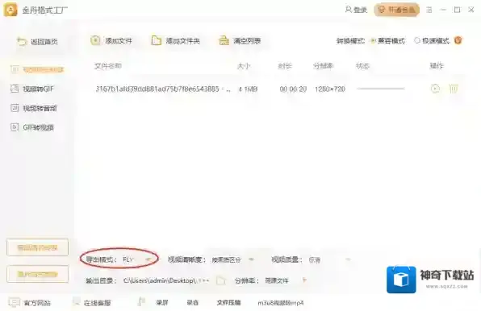Click the 分辨率 column header in file table
Screen dimensions: 481x311
pos(324,66)
